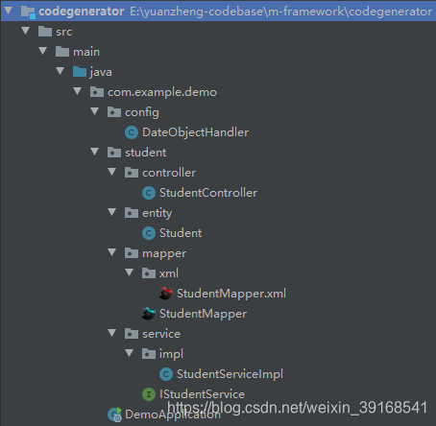Open the IStudentService interface
The image size is (436, 426).
click(x=202, y=394)
